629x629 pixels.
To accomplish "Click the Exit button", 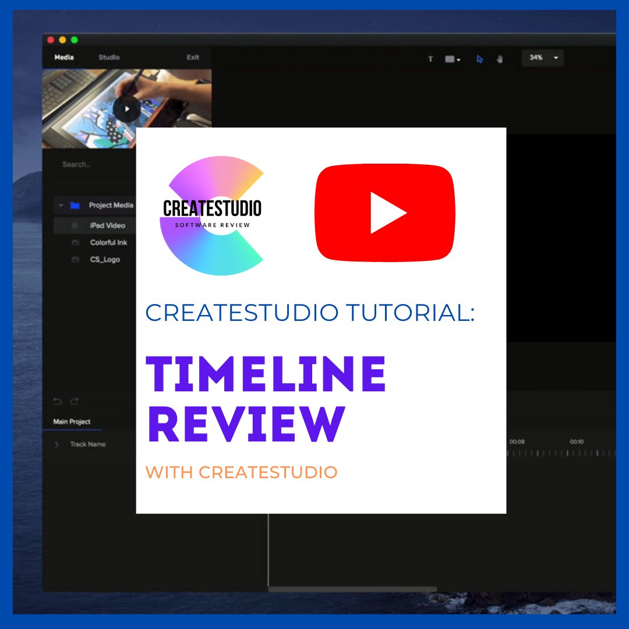I will (193, 57).
